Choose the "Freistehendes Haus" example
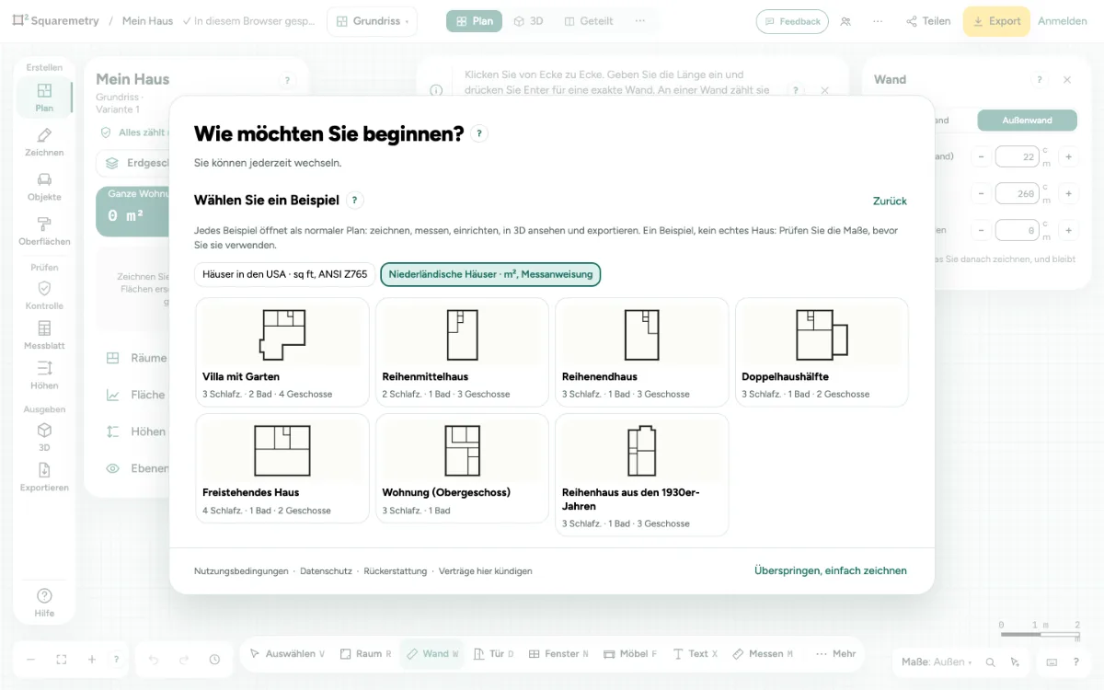The image size is (1104, 690). point(282,468)
